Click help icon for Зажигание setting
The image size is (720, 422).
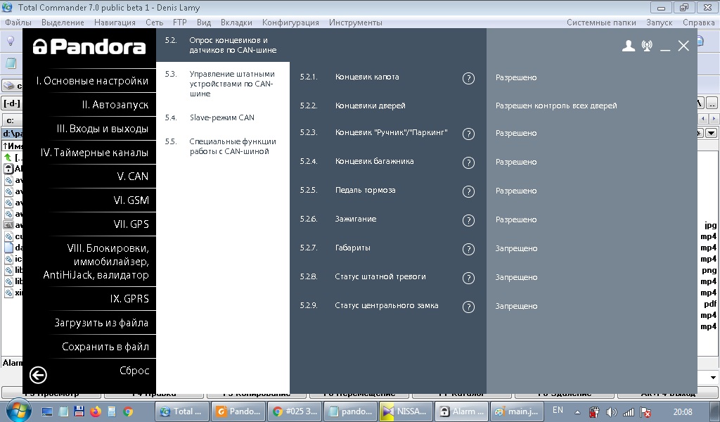coord(468,220)
